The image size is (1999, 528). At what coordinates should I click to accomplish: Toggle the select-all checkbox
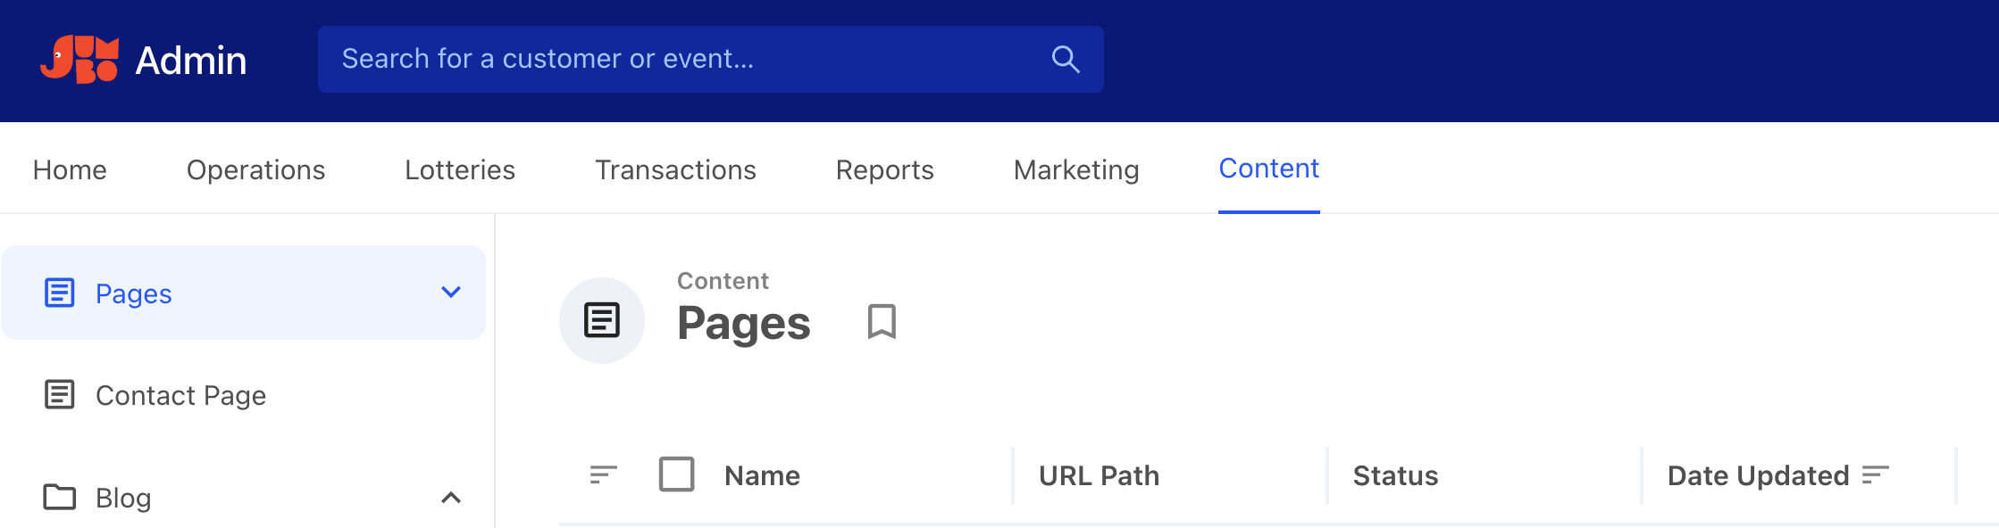click(676, 474)
